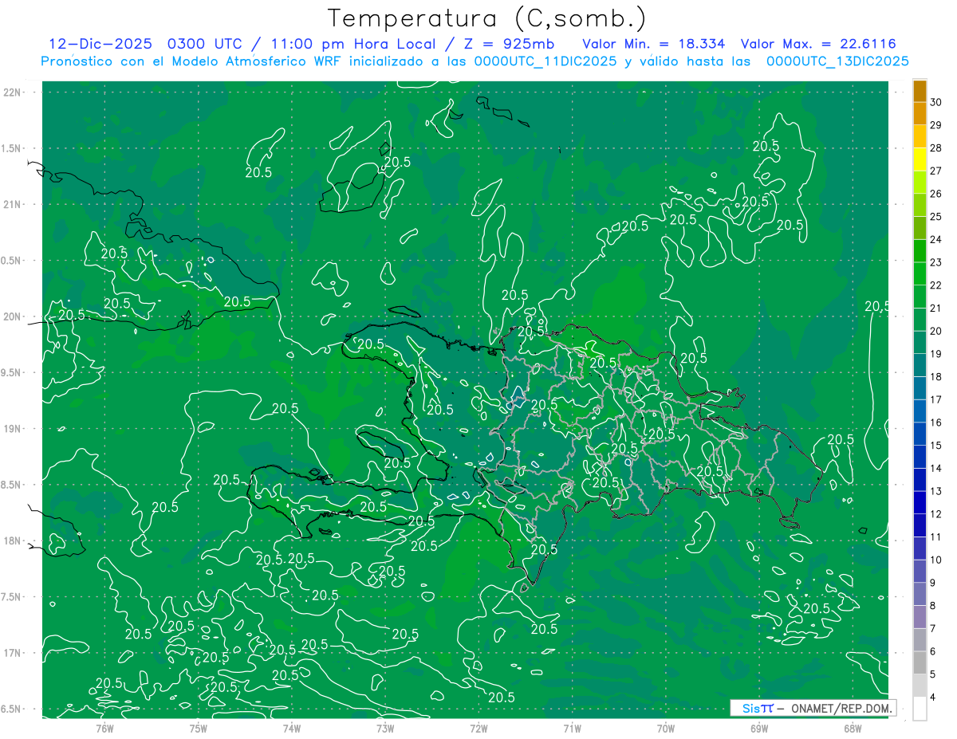Click the legend color band between 20 and 21

(x=920, y=320)
